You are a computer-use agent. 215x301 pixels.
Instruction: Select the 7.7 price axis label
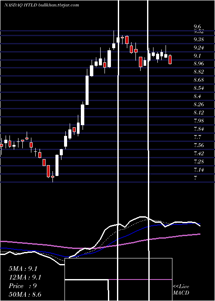click(197, 137)
